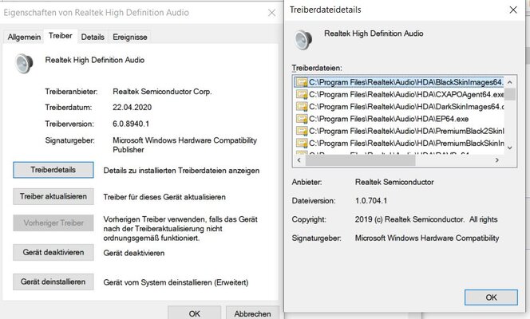Click Anbieter value Realtek Semiconductor

tap(394, 183)
